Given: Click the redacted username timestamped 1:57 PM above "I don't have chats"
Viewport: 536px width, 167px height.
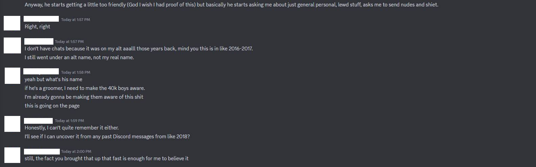Looking at the screenshot, I should tap(39, 41).
